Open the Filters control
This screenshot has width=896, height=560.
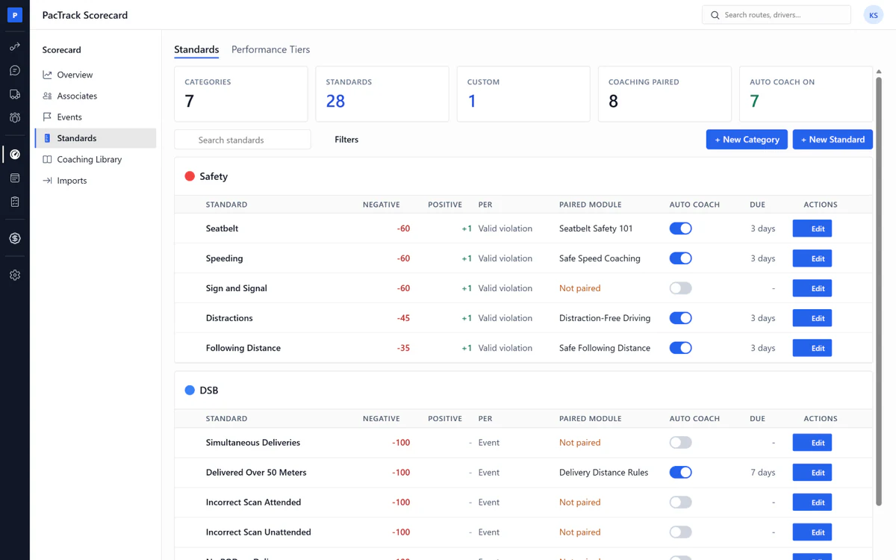coord(346,140)
